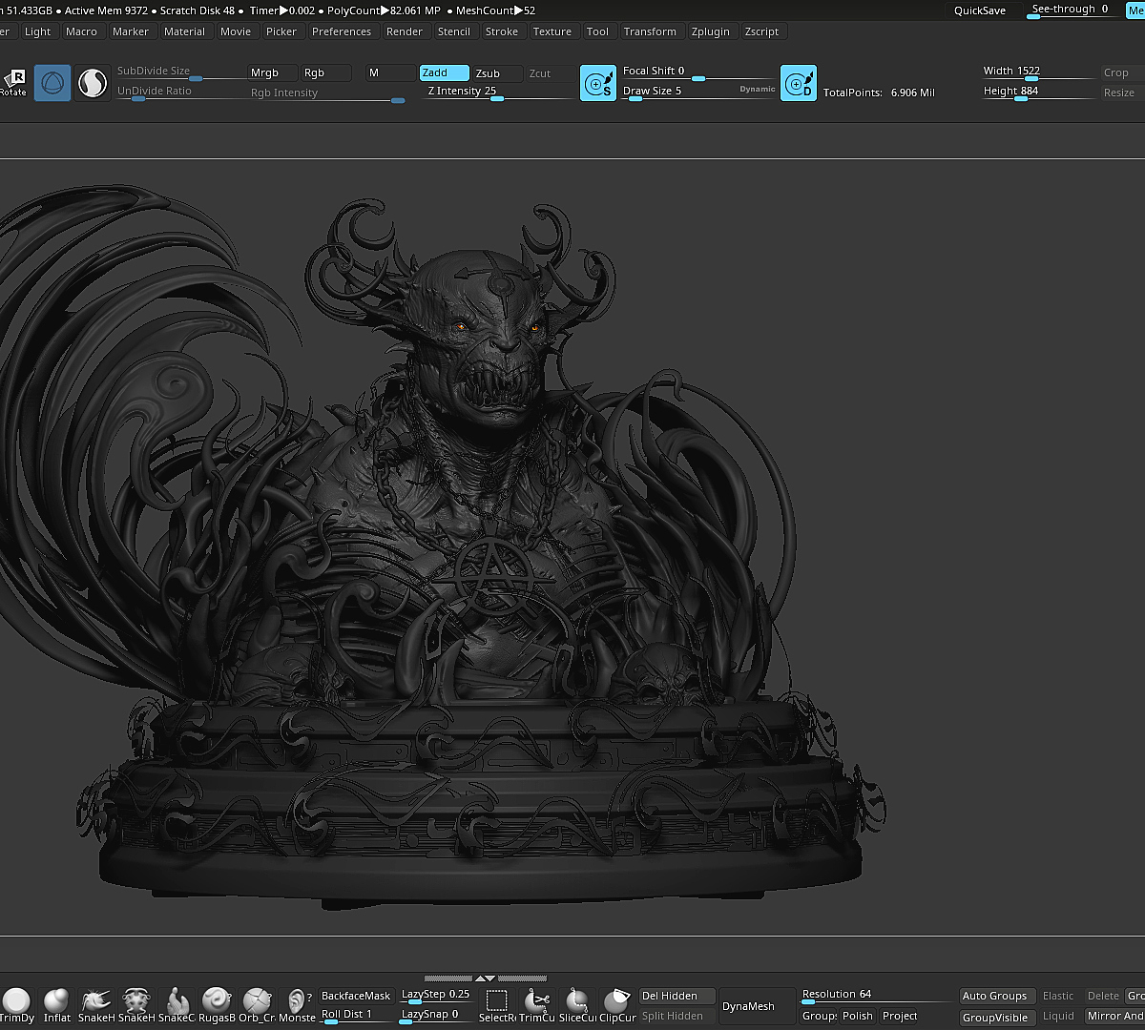
Task: Enable Zsub sculpt mode
Action: point(498,72)
